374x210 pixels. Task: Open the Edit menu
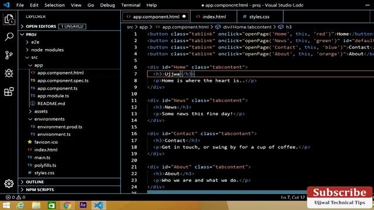(34, 5)
